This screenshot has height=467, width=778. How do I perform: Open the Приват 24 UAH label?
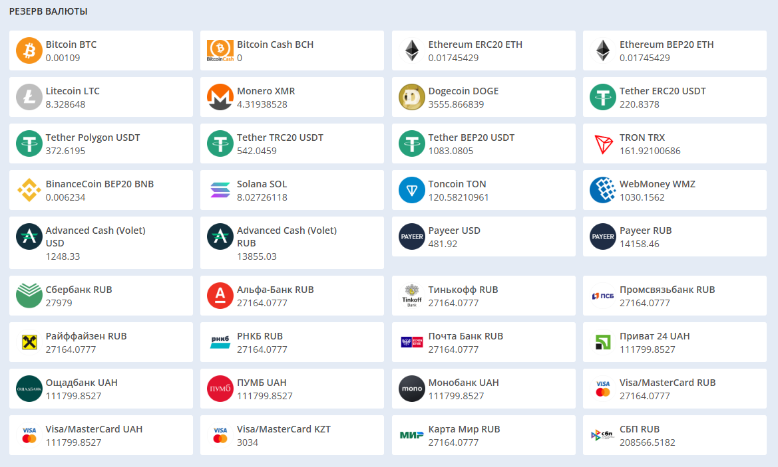(x=655, y=336)
